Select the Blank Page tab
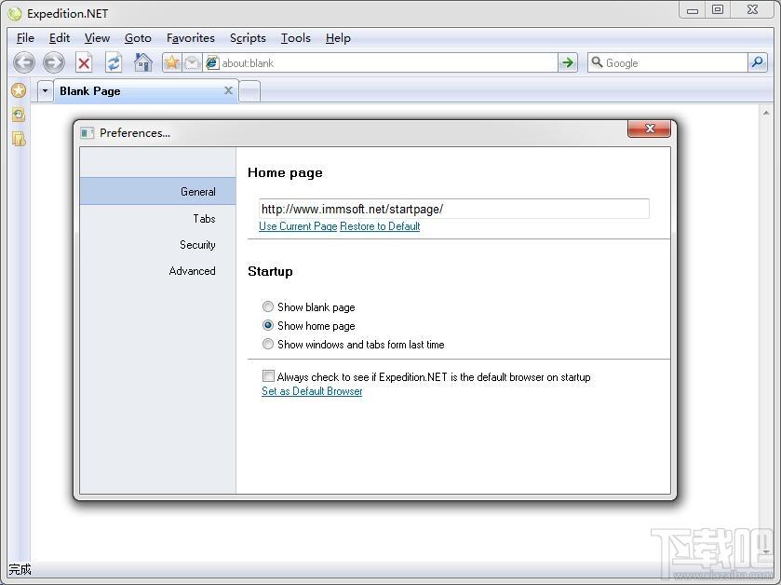 pyautogui.click(x=146, y=91)
